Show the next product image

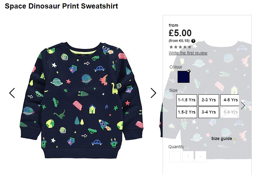pos(153,93)
